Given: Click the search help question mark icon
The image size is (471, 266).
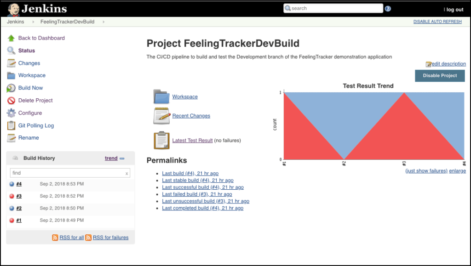Looking at the screenshot, I should coord(388,9).
